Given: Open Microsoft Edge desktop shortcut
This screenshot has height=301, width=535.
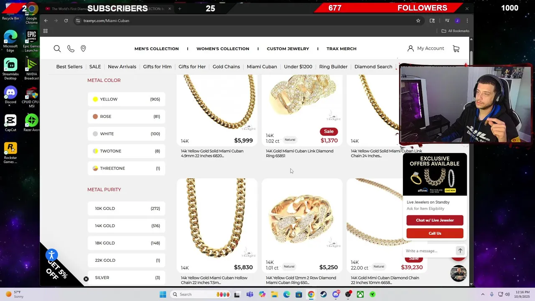Looking at the screenshot, I should [x=10, y=41].
